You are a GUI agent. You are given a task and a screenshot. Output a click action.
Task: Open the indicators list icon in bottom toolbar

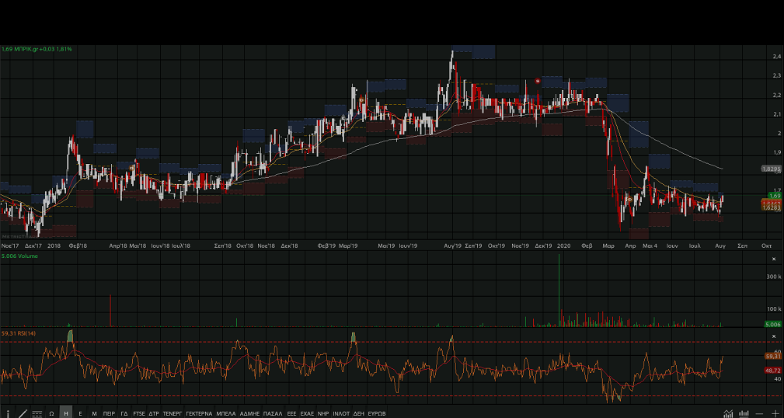point(37,413)
